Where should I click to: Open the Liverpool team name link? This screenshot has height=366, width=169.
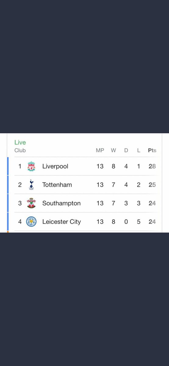point(55,167)
